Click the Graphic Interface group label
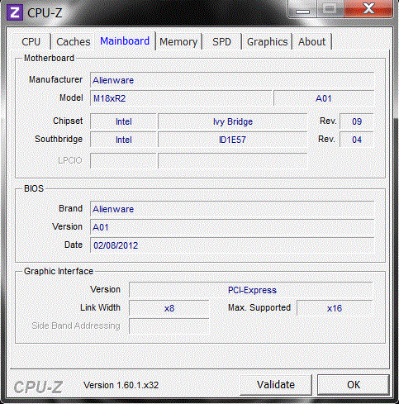 (59, 271)
